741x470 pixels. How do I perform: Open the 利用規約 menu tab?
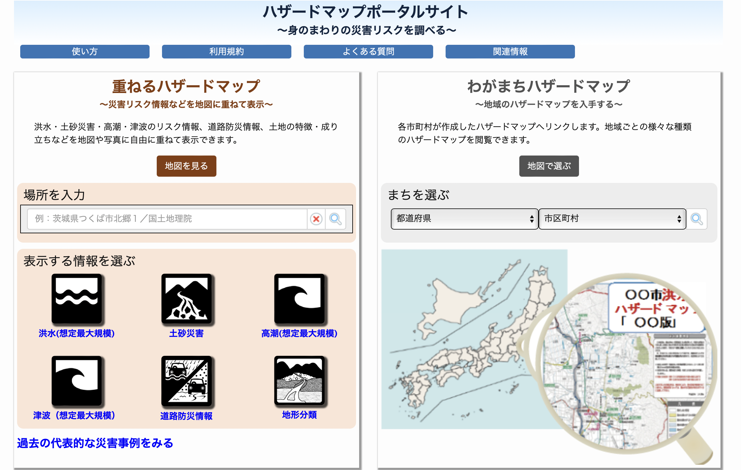226,52
